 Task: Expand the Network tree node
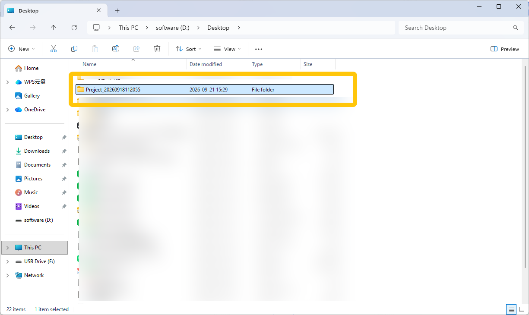point(8,275)
